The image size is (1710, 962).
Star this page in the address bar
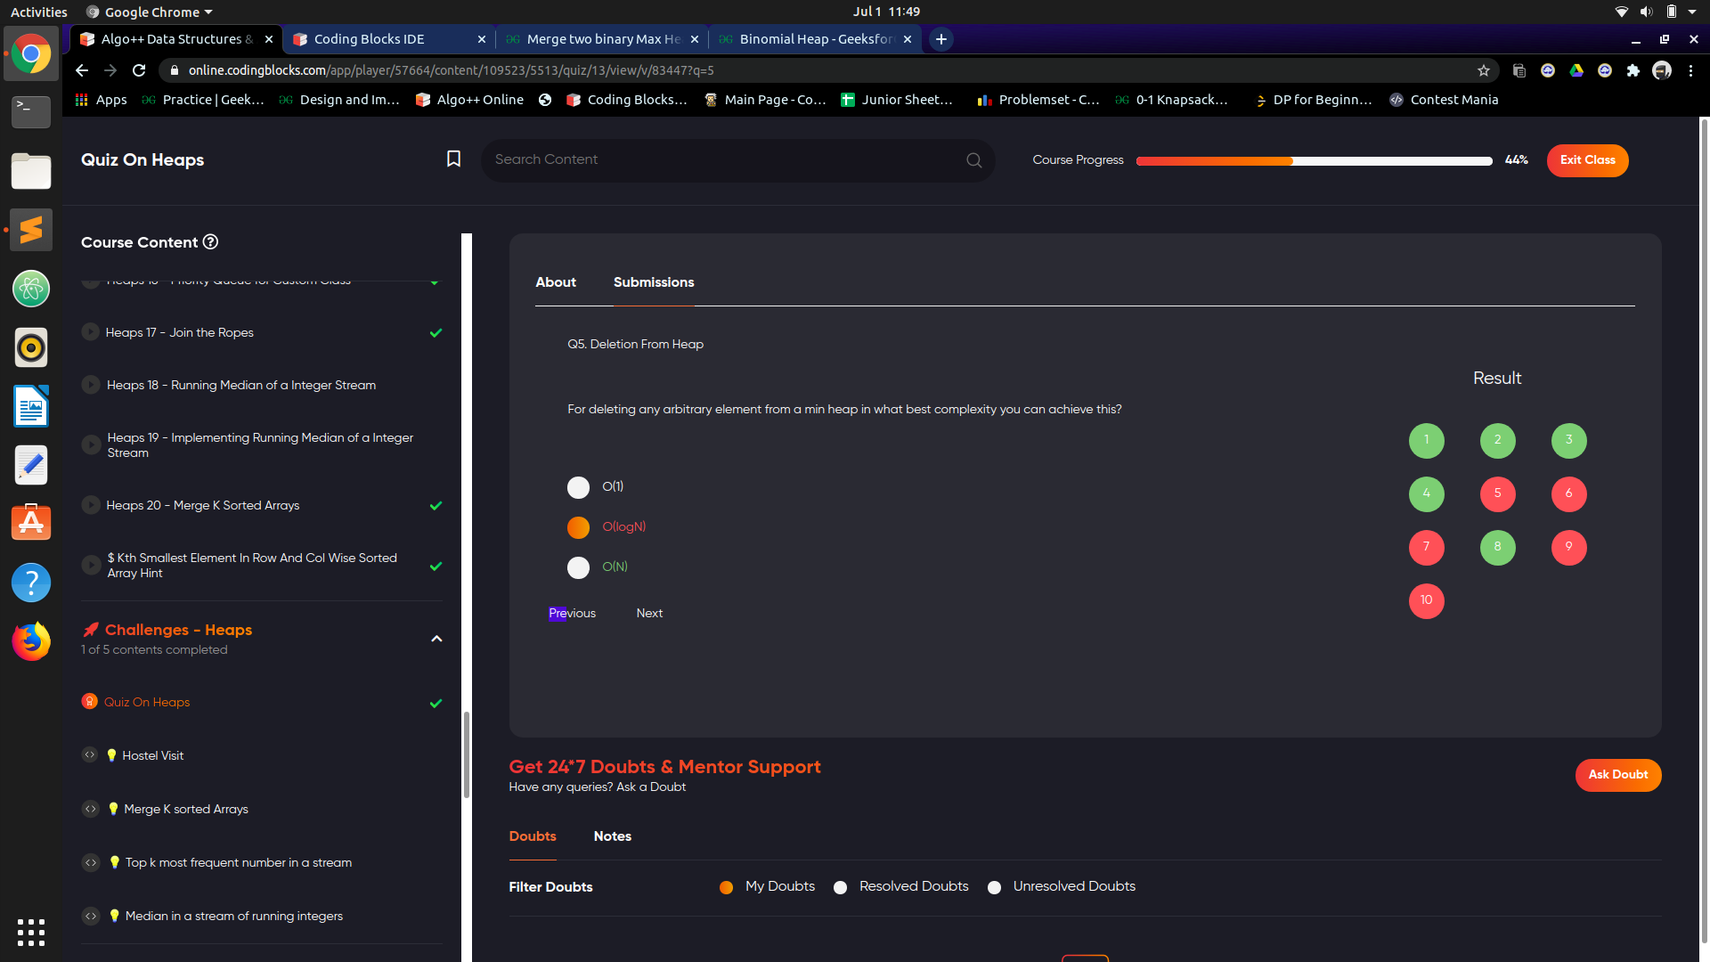[1484, 70]
